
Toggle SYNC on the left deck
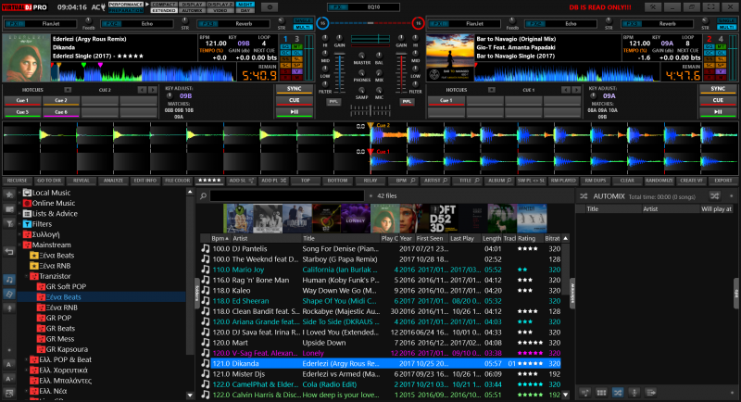(294, 89)
